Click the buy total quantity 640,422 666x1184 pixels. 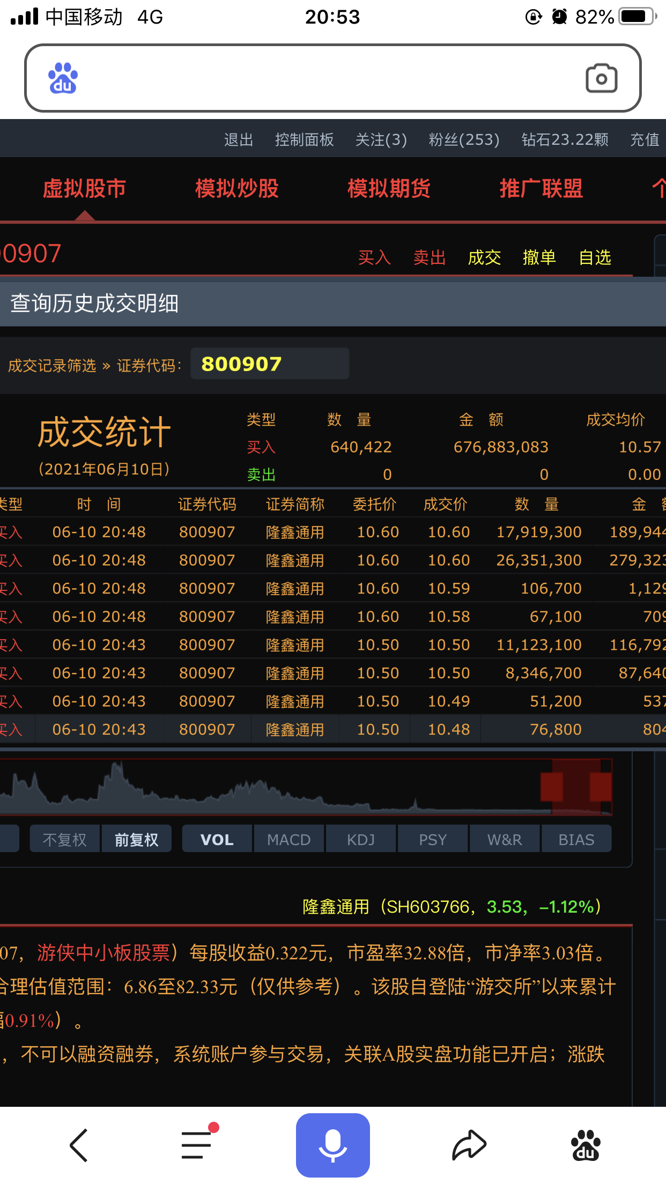[361, 447]
